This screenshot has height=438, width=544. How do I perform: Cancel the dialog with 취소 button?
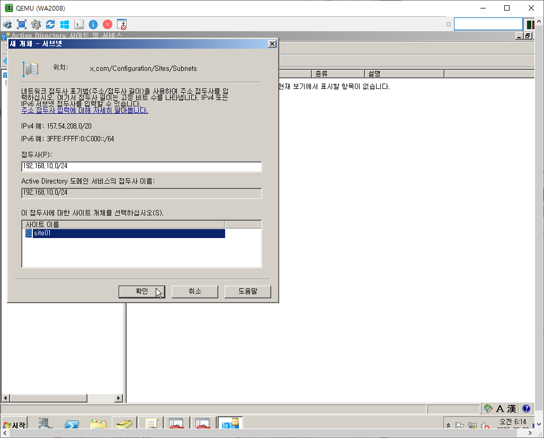tap(194, 291)
